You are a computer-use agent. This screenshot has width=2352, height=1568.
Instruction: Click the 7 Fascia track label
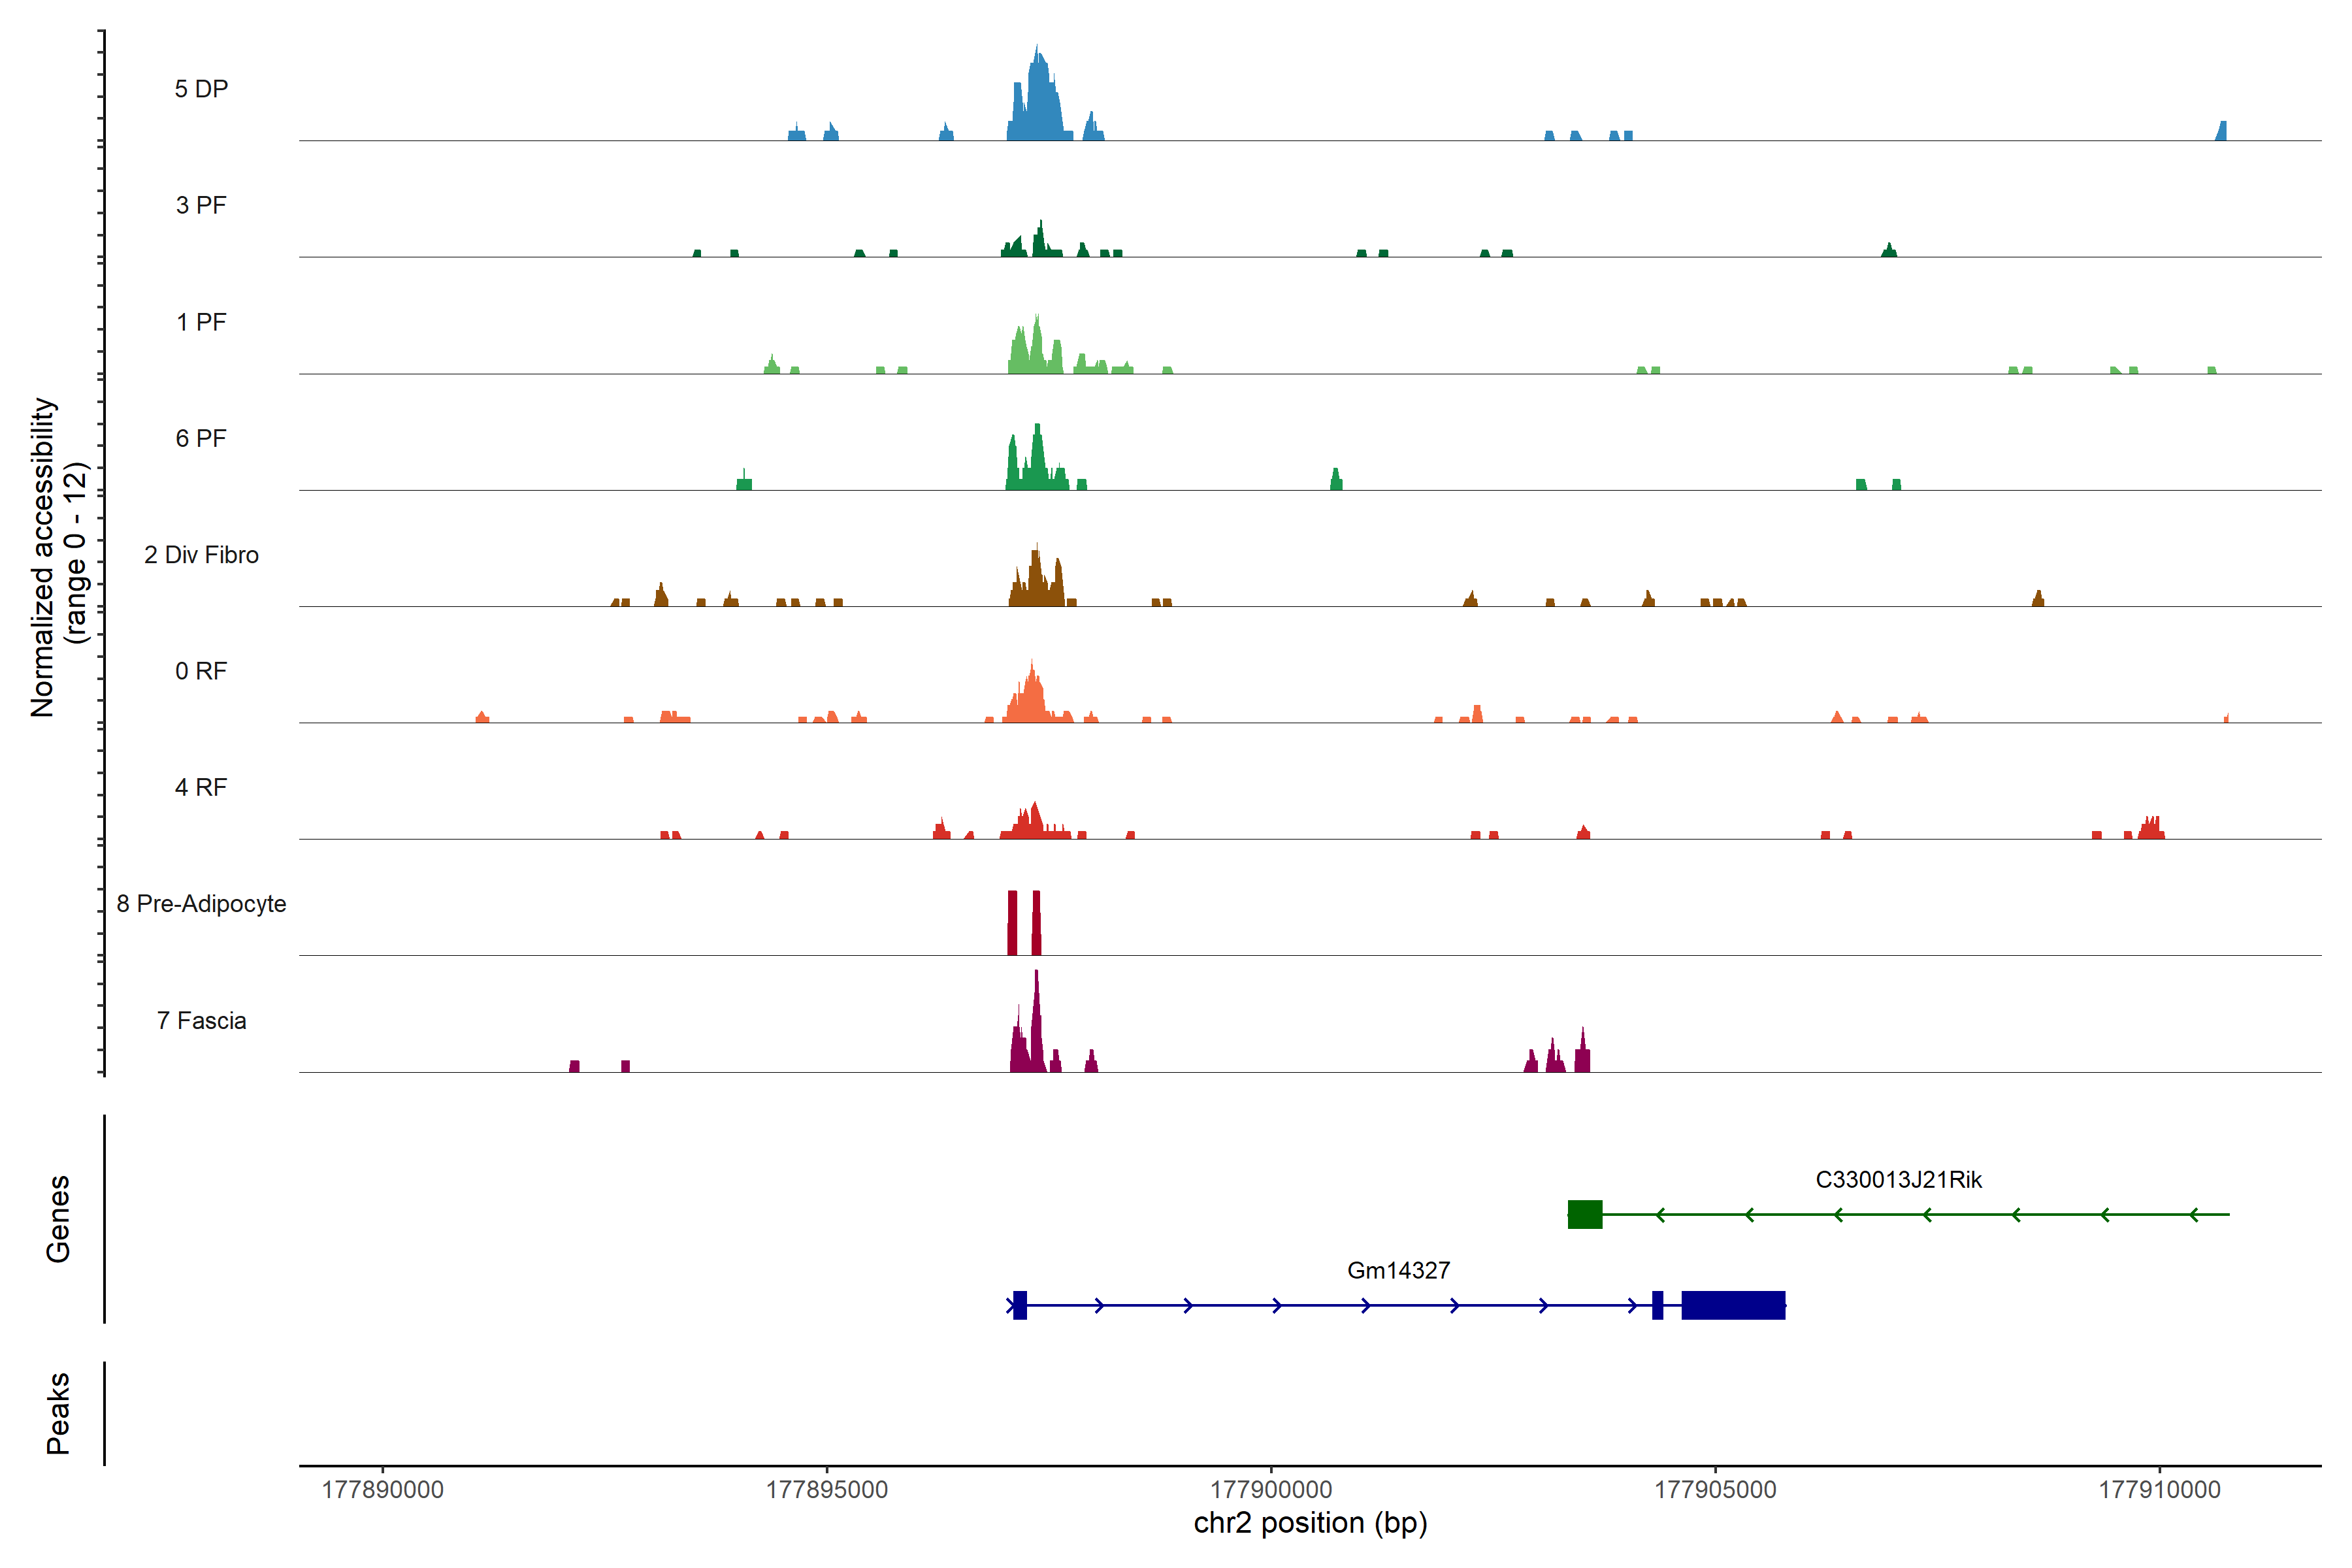201,1020
